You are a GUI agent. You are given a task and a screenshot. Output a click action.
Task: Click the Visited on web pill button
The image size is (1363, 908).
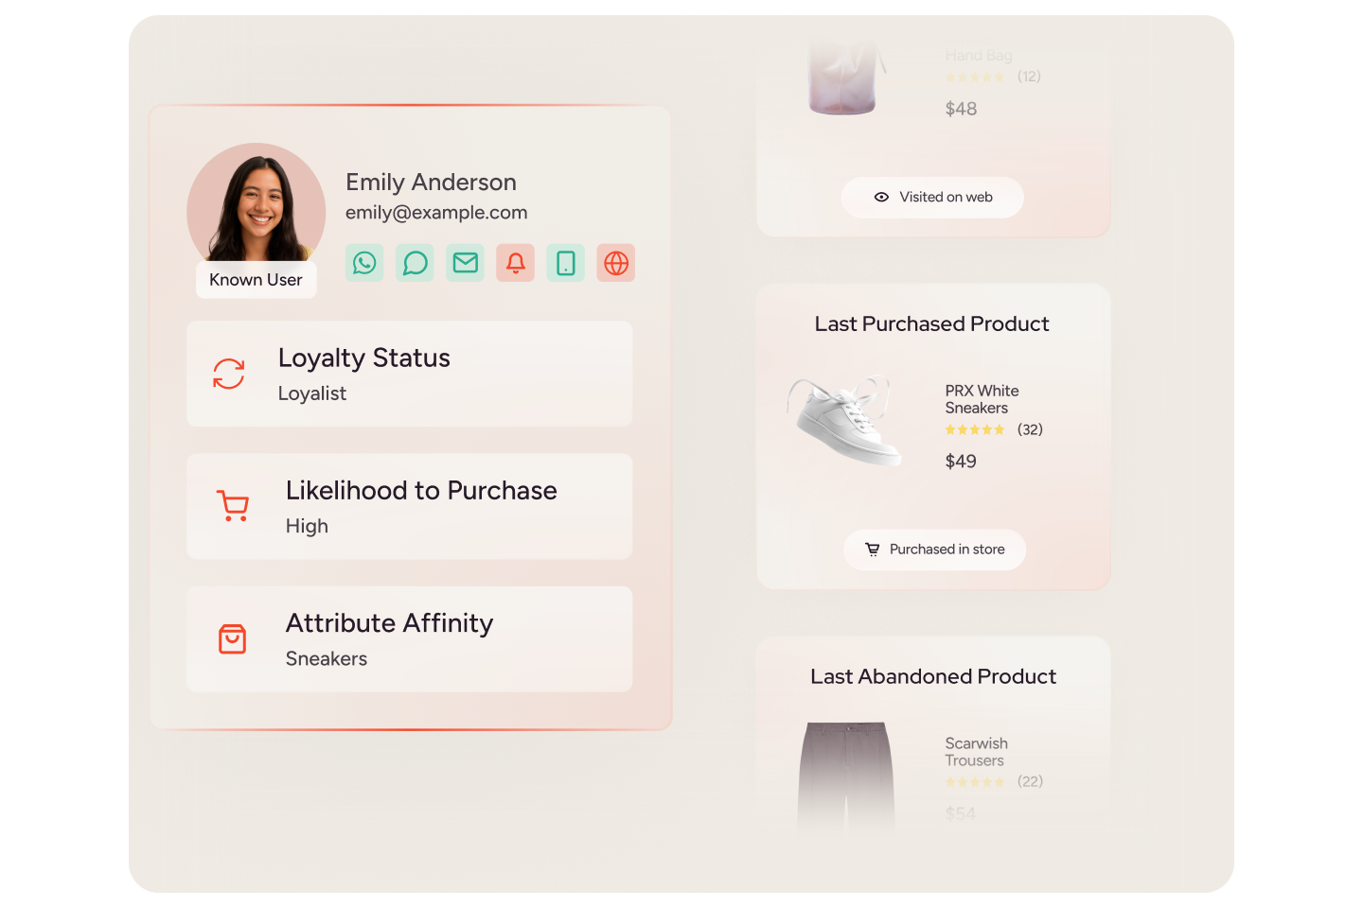932,198
